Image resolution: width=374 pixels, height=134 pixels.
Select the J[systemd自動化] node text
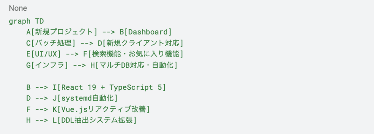[85, 98]
